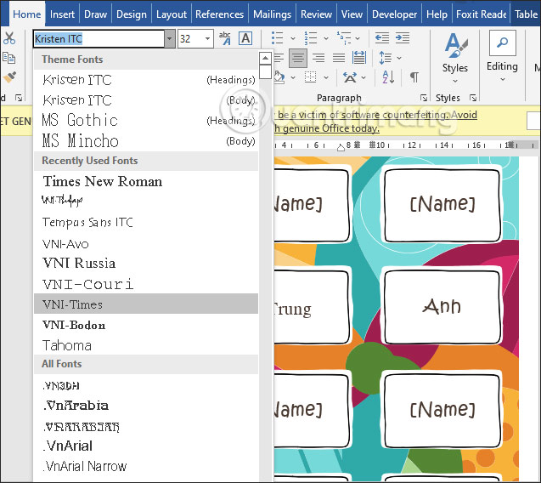Choose Times New Roman font

[146, 181]
